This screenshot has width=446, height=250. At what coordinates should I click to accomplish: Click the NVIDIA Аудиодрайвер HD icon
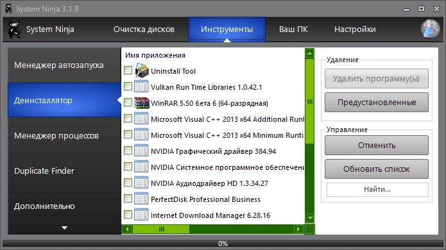[x=141, y=183]
